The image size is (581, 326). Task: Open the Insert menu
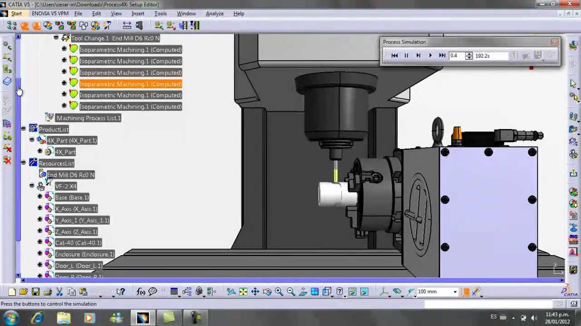click(138, 14)
